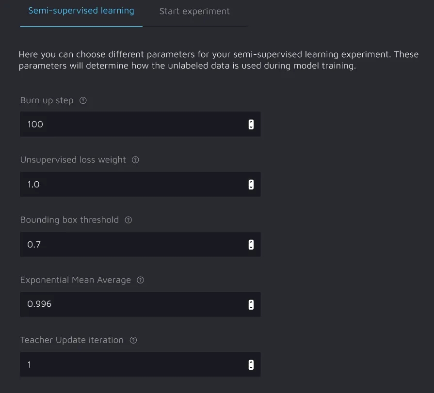Select the Exponential Mean Average input
Image resolution: width=434 pixels, height=393 pixels.
[x=131, y=304]
